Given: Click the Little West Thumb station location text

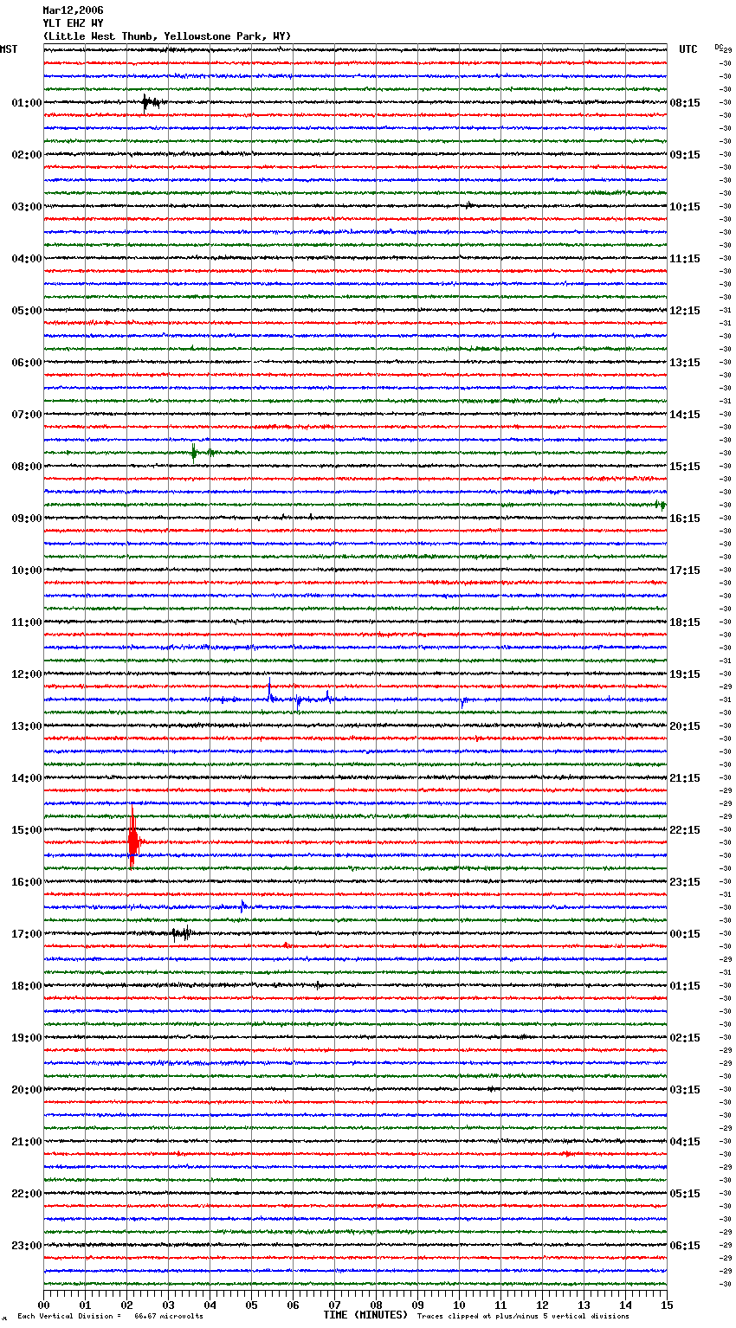Looking at the screenshot, I should coord(167,36).
